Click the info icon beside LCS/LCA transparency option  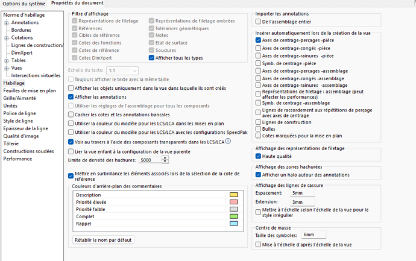[x=228, y=142]
